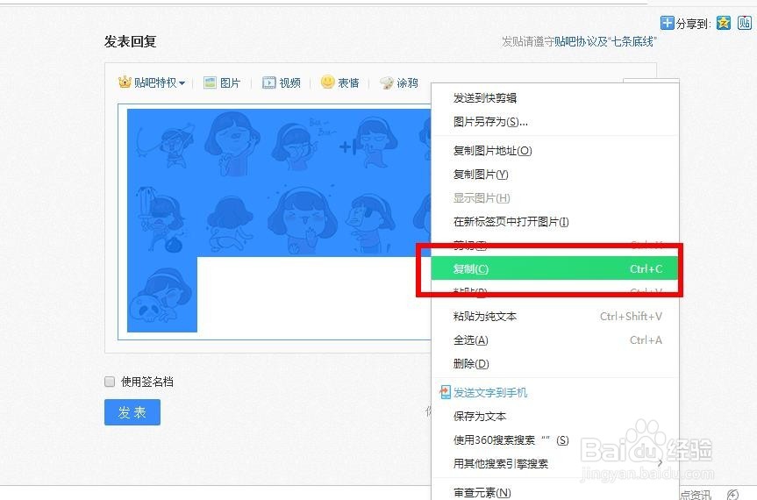
Task: Share to Tieba 贴 icon
Action: coord(744,23)
